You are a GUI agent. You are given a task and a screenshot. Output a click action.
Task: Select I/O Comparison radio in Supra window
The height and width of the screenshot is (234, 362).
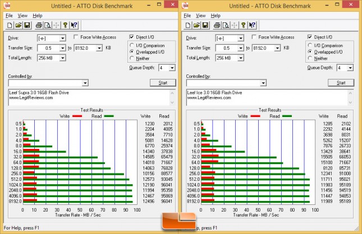click(x=132, y=45)
